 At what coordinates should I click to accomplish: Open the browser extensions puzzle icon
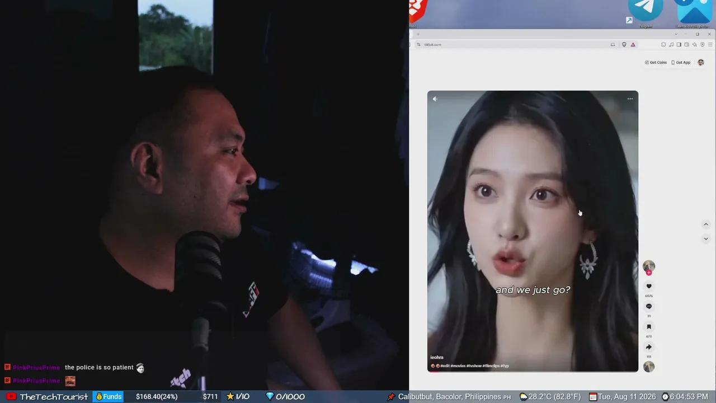(x=663, y=45)
